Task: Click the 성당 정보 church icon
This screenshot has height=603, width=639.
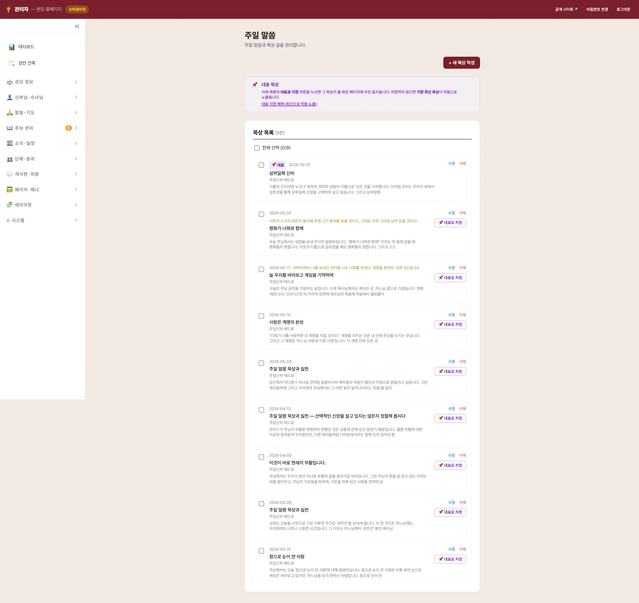Action: point(10,82)
